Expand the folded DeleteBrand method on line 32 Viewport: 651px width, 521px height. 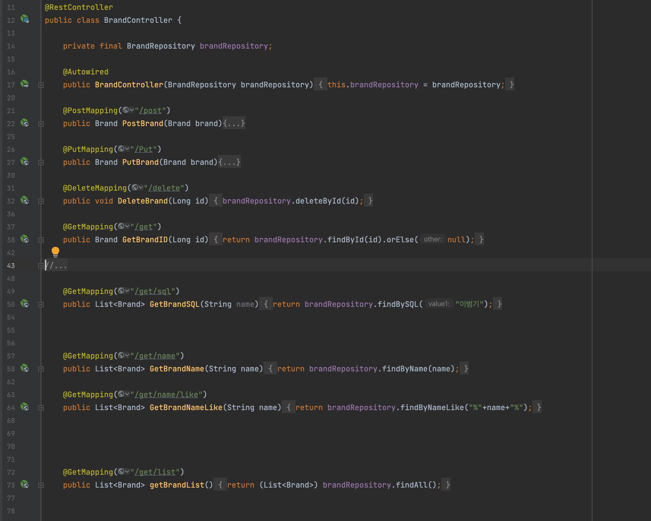tap(41, 201)
